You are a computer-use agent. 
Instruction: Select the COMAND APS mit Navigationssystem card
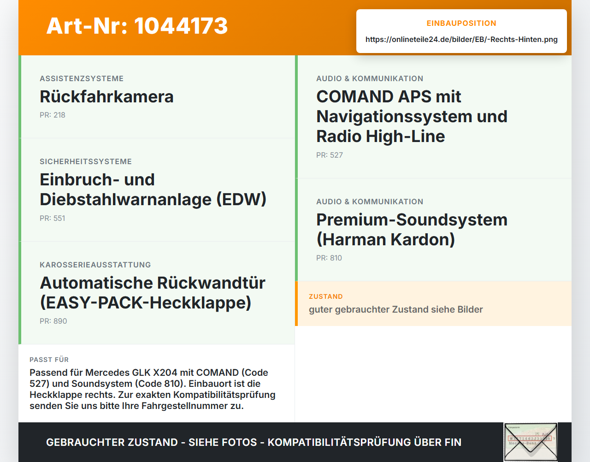coord(433,117)
